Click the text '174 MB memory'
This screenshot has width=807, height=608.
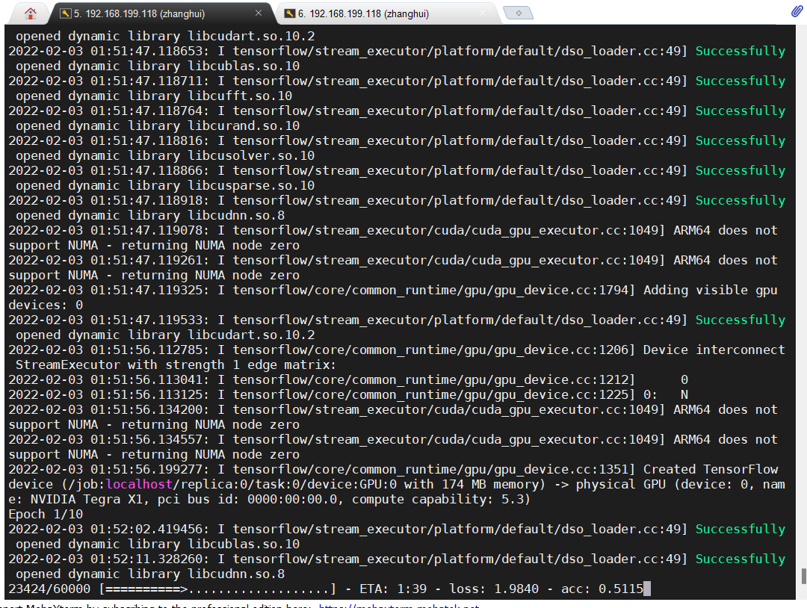[x=490, y=484]
